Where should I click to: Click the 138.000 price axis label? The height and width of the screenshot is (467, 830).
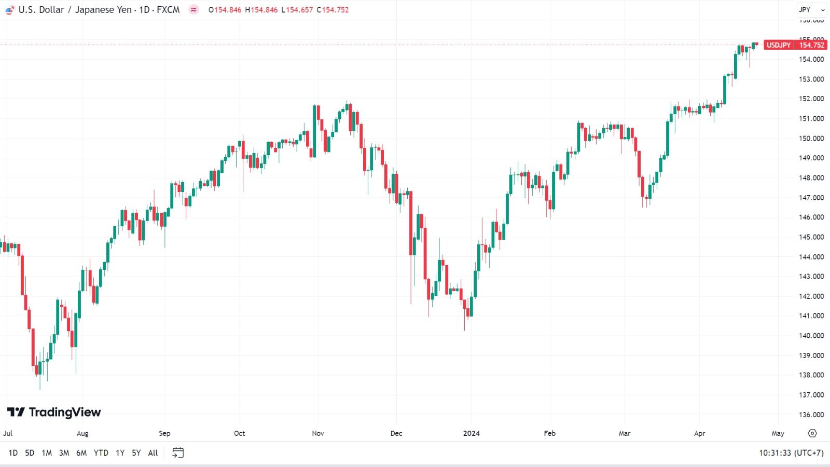coord(811,375)
